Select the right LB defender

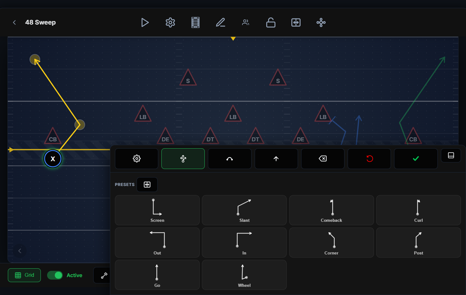click(x=323, y=114)
